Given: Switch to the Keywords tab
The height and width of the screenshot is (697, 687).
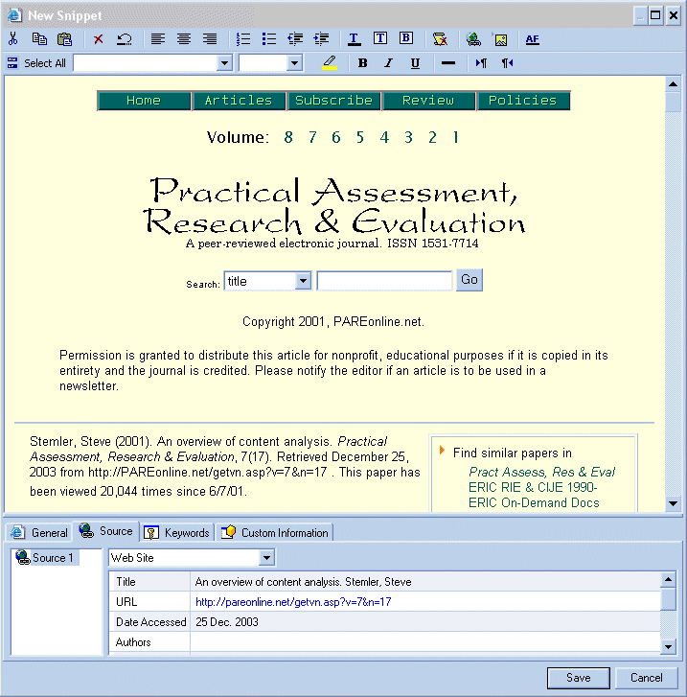Looking at the screenshot, I should pos(177,532).
